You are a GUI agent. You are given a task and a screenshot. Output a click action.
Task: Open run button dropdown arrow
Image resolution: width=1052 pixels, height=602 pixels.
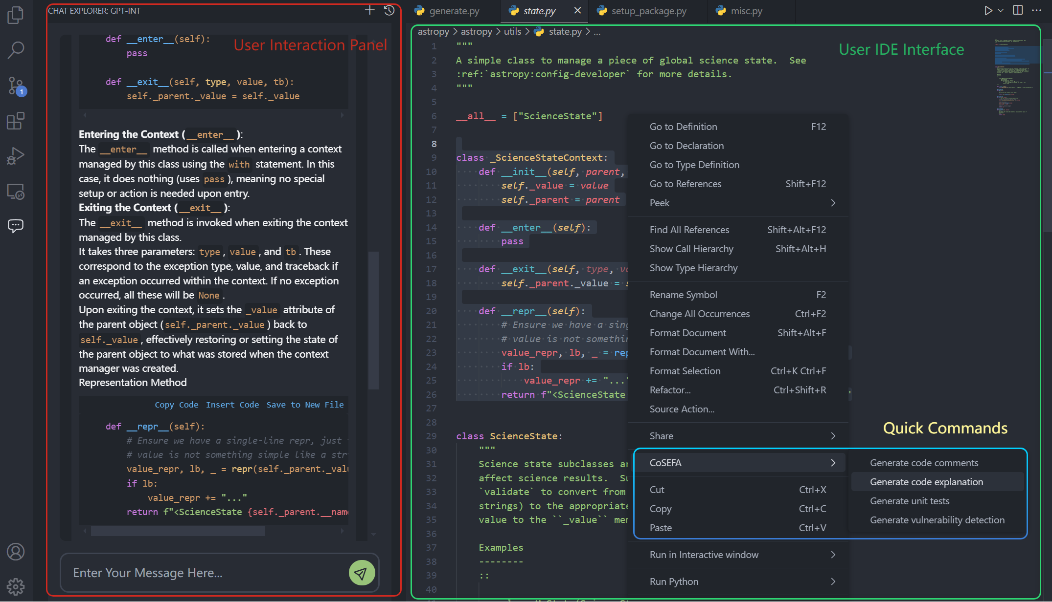pyautogui.click(x=1001, y=10)
